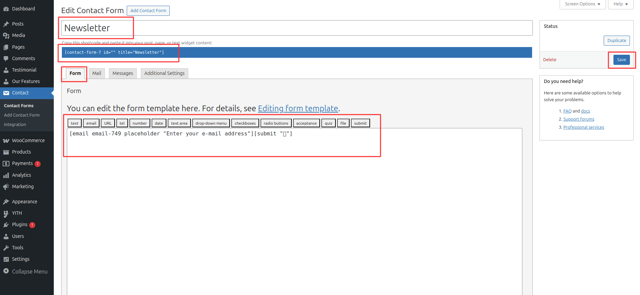This screenshot has width=640, height=295.
Task: Insert a checkboxes tag
Action: [245, 123]
